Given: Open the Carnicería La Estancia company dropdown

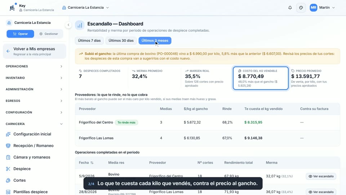Looking at the screenshot, I should (x=86, y=8).
